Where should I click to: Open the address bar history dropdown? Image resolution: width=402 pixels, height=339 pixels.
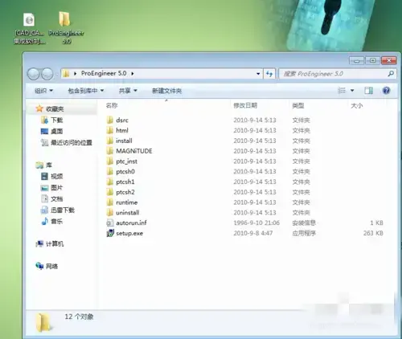[x=258, y=74]
